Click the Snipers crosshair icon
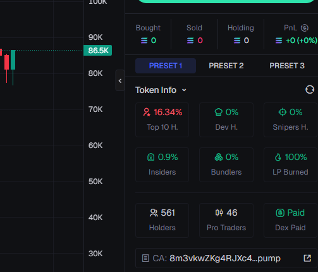Screen dimensions: 318x272 pyautogui.click(x=283, y=112)
